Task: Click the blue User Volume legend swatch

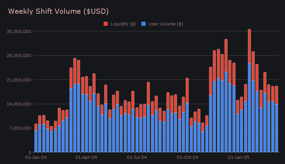Action: pyautogui.click(x=144, y=24)
